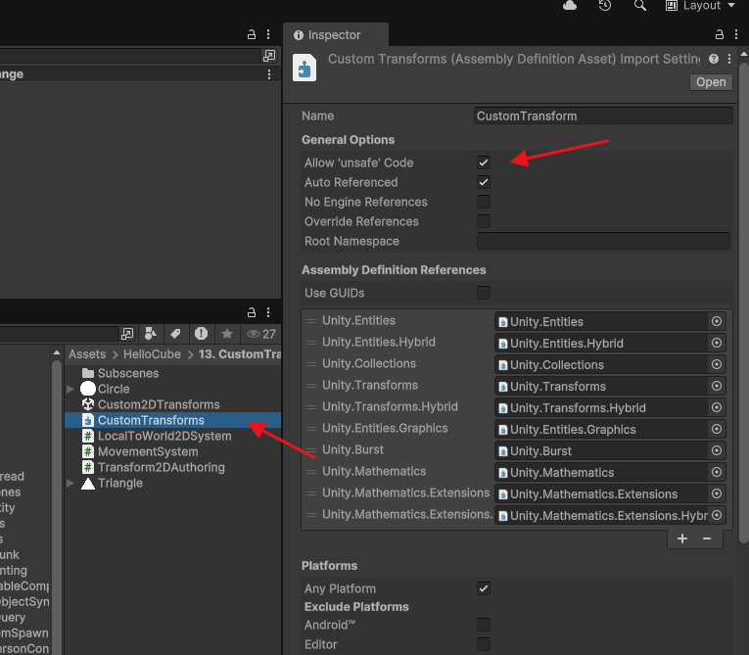This screenshot has height=655, width=749.
Task: Open the cloud services icon in top toolbar
Action: pos(570,5)
